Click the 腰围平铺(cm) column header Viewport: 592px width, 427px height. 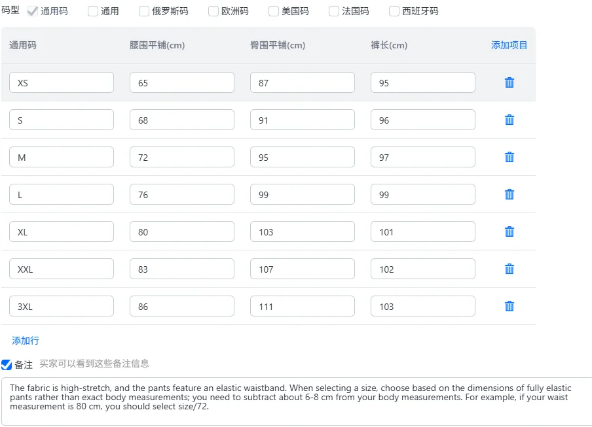(157, 45)
